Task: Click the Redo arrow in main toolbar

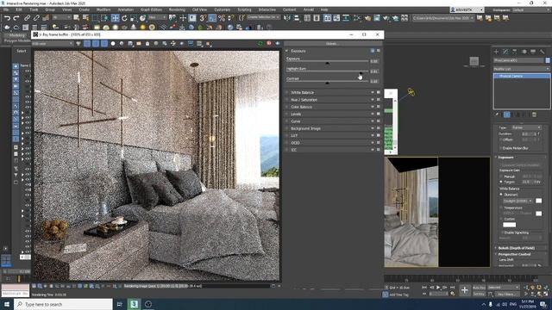Action: [16, 17]
